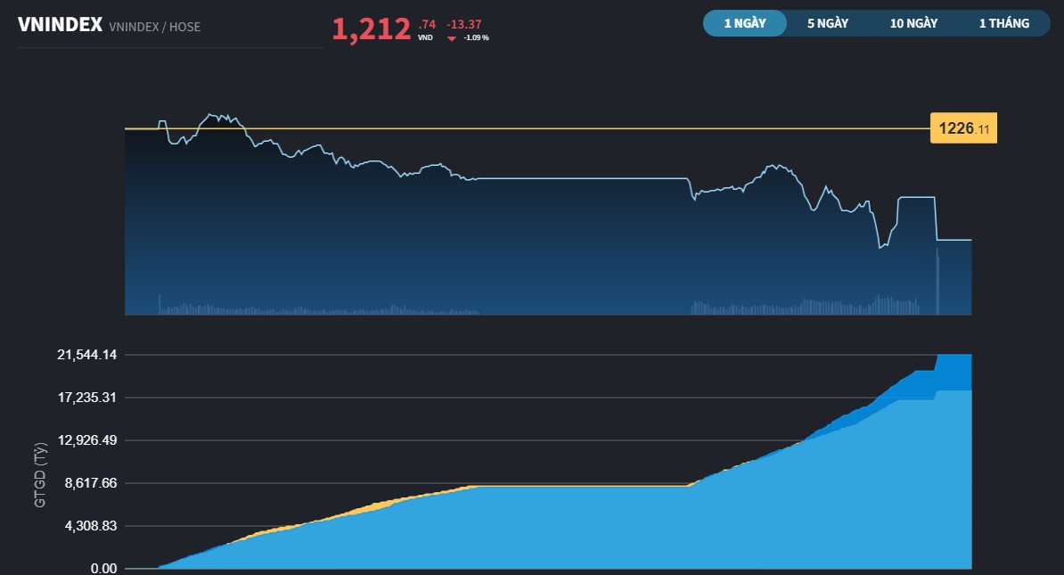
Task: Click the 8,617.66 axis label
Action: click(91, 482)
